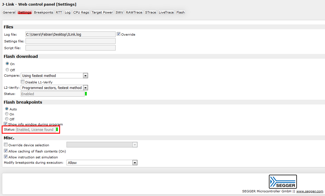Click the Log file path field
This screenshot has height=196, width=325.
click(70, 35)
